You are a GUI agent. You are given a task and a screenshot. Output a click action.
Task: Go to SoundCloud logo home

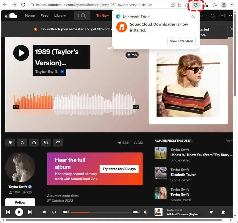tap(11, 15)
